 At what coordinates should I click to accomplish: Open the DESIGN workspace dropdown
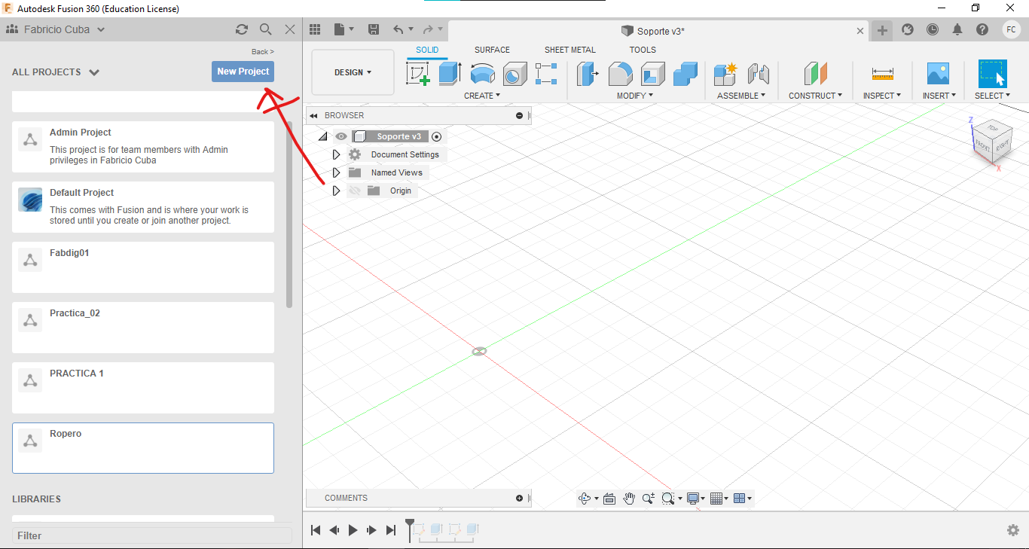(353, 72)
